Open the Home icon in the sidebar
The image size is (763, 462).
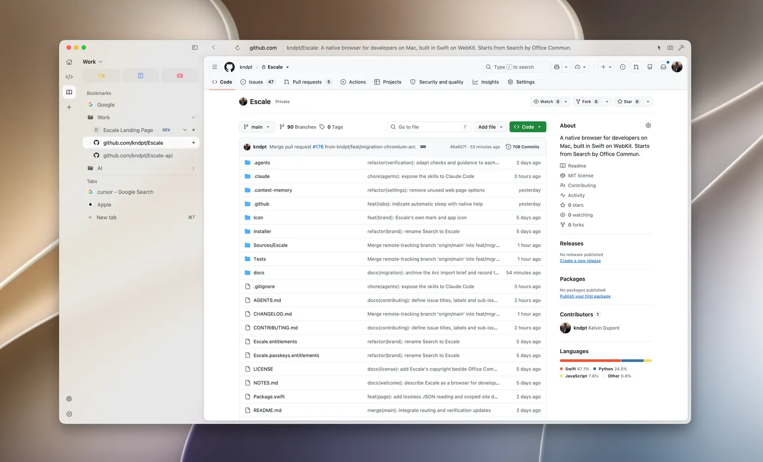[69, 62]
